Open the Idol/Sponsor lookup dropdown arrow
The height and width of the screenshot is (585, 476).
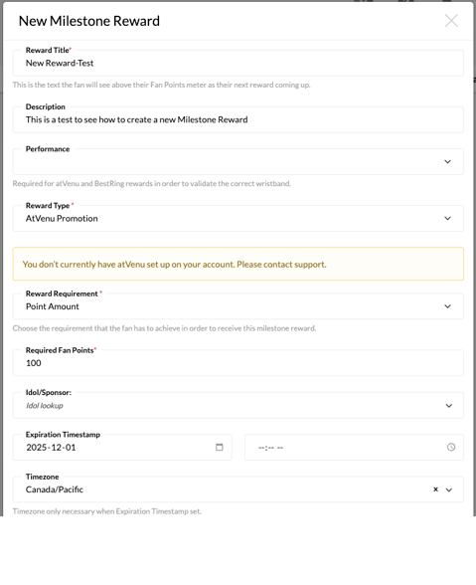(x=449, y=406)
